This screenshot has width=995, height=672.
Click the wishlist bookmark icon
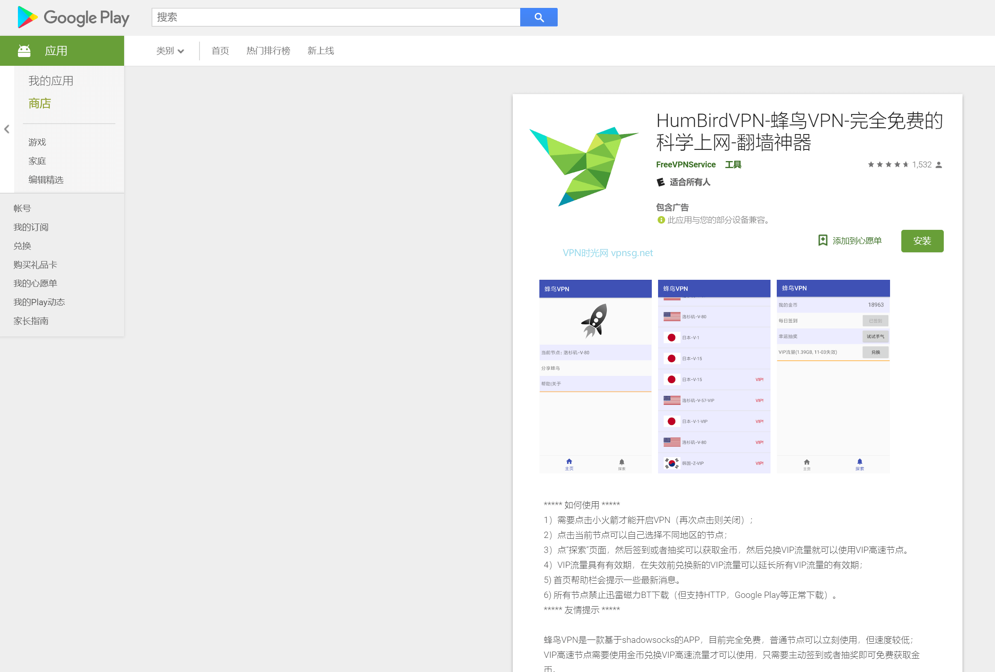(x=823, y=240)
